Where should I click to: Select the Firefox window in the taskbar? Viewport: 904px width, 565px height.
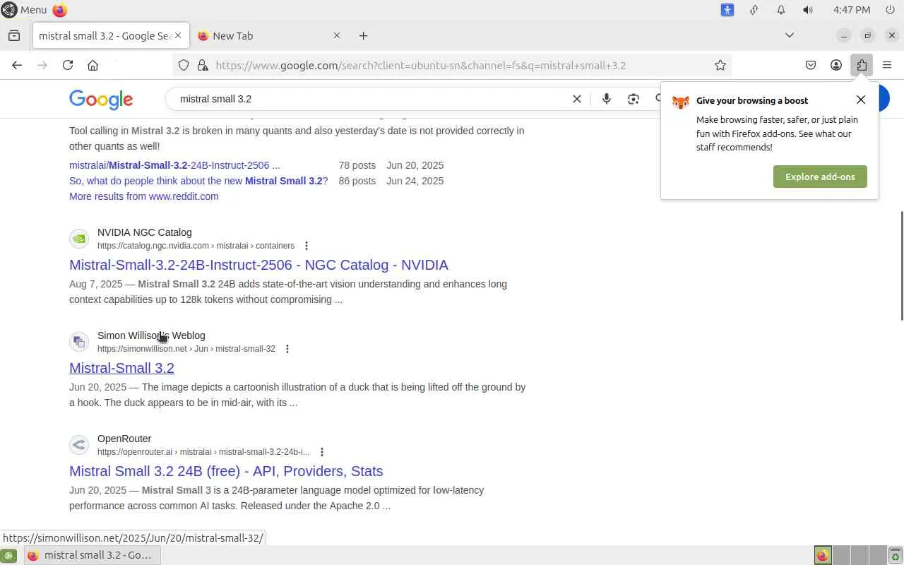point(93,555)
